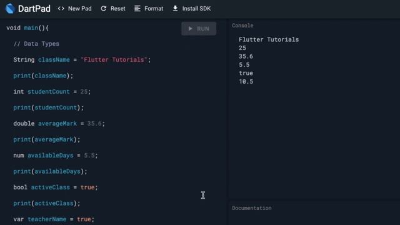The image size is (400, 225).
Task: Click the 'int studentCount = 25;' line
Action: click(52, 92)
